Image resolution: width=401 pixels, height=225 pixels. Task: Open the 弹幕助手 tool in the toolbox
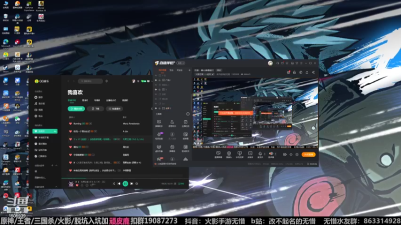tap(159, 123)
